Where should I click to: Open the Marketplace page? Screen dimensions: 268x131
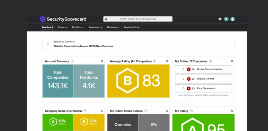[x=113, y=27]
